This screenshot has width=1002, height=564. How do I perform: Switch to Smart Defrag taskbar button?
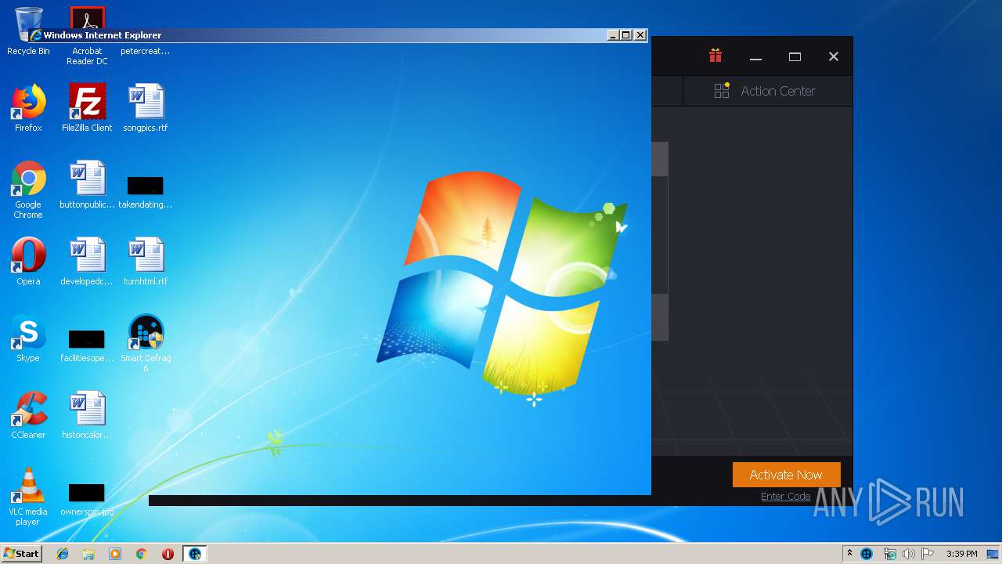pos(195,554)
